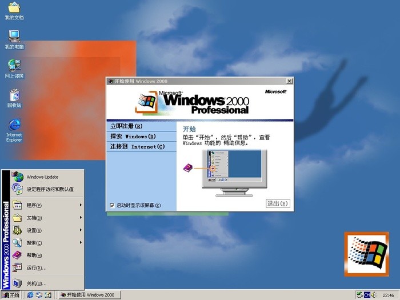Click the monitor illustration in the dialog
Image resolution: width=400 pixels, height=300 pixels.
[234, 173]
